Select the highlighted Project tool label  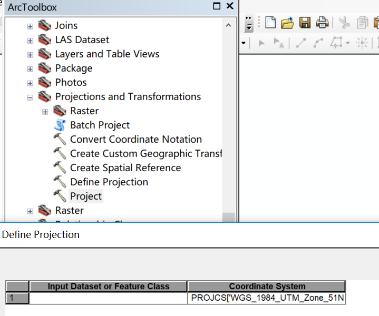coord(86,196)
